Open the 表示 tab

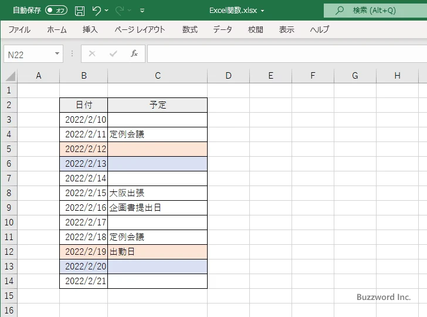coord(286,29)
